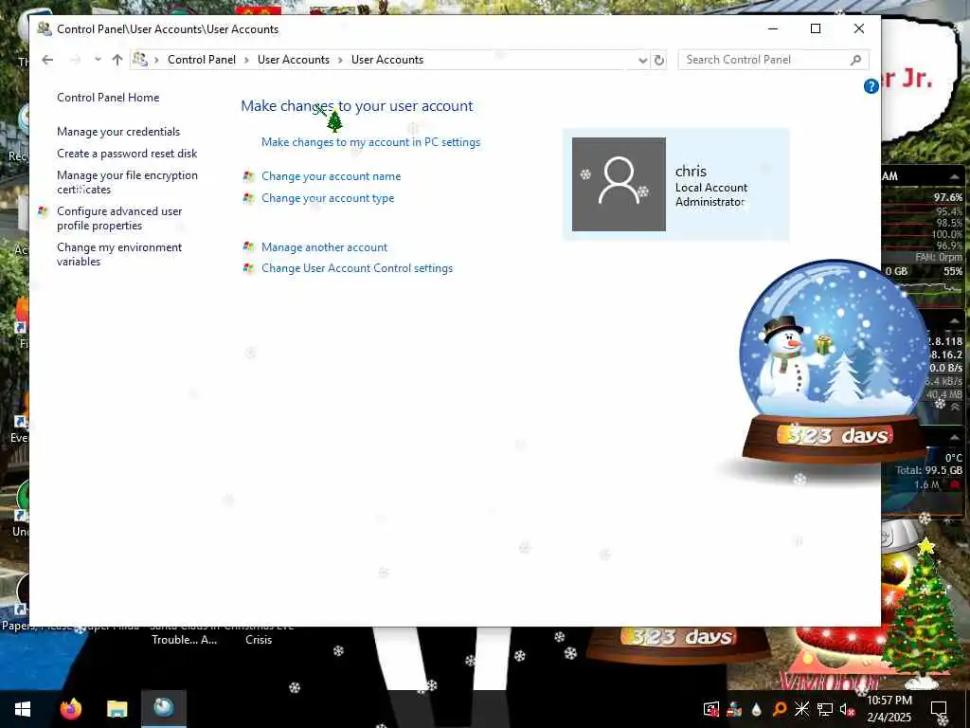Viewport: 970px width, 728px height.
Task: Open the taskbar clock showing 10:57 PM
Action: 889,709
